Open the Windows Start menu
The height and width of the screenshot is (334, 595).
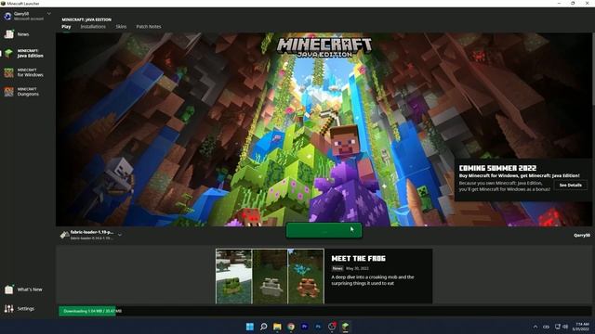[250, 327]
